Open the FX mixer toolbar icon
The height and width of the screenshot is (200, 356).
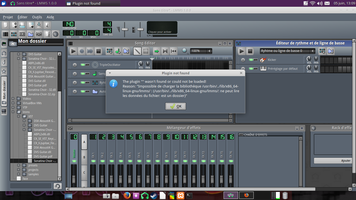[39, 34]
